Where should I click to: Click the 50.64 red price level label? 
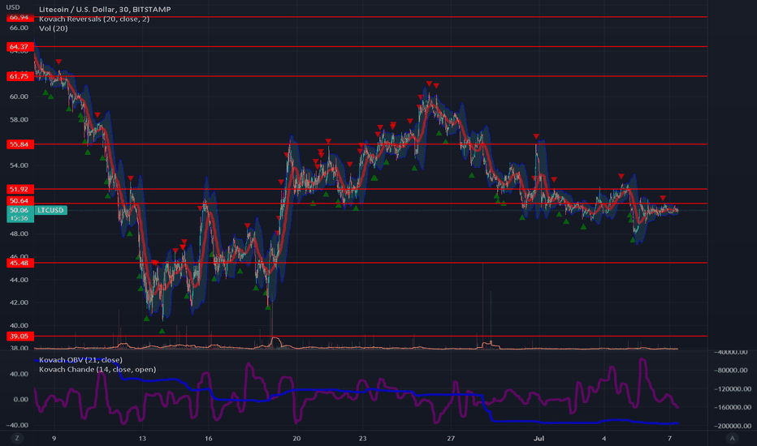pos(19,200)
